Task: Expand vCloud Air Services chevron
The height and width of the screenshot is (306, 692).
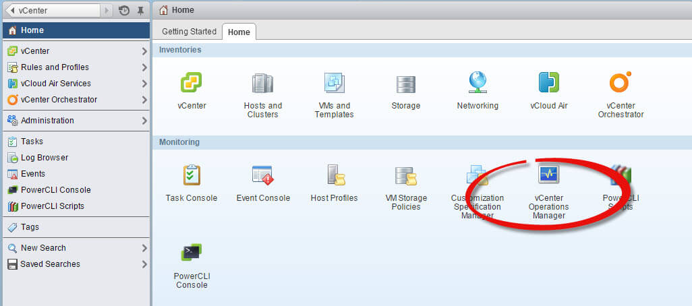Action: click(x=144, y=84)
